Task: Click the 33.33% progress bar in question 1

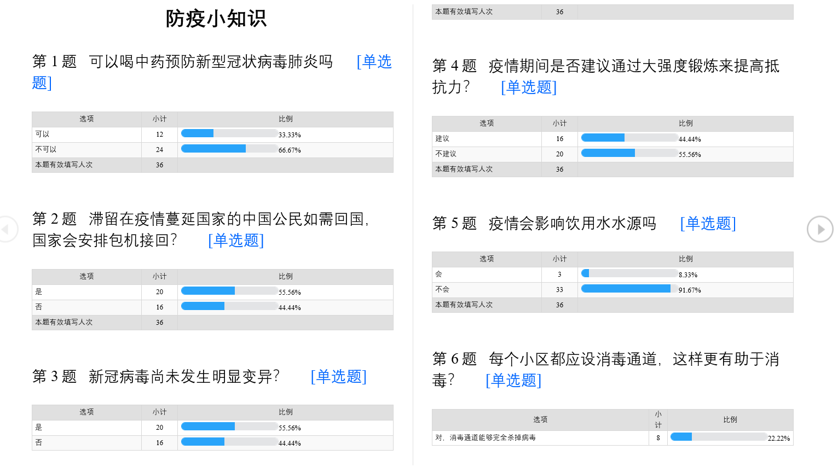Action: coord(229,133)
